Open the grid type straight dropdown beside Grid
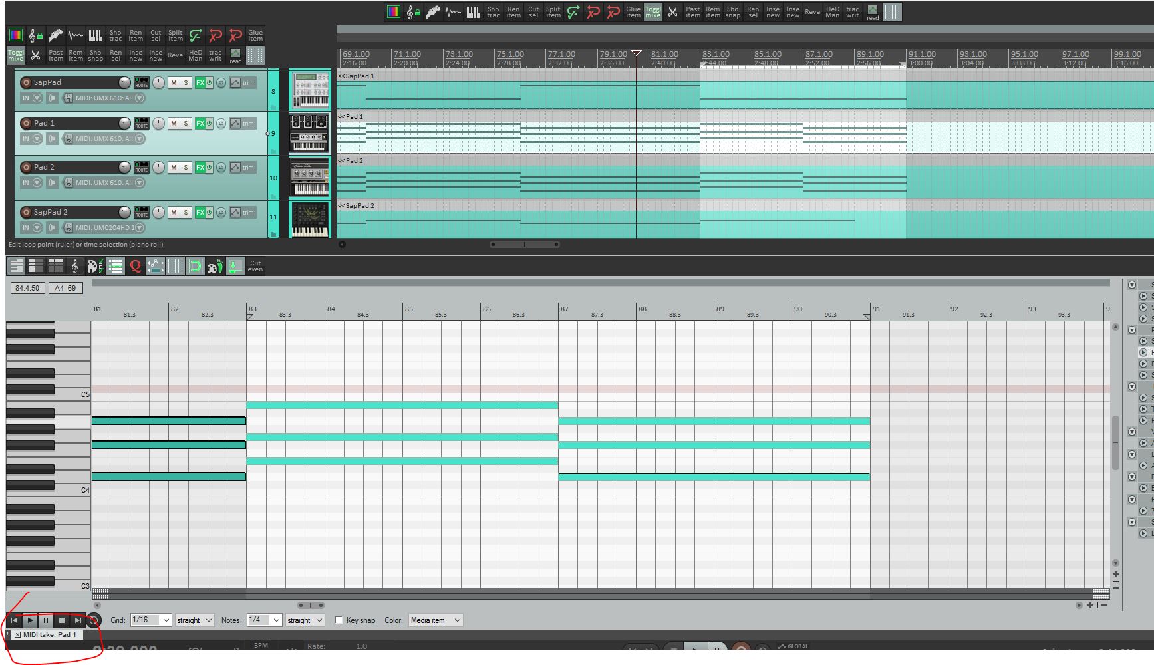 (x=194, y=620)
